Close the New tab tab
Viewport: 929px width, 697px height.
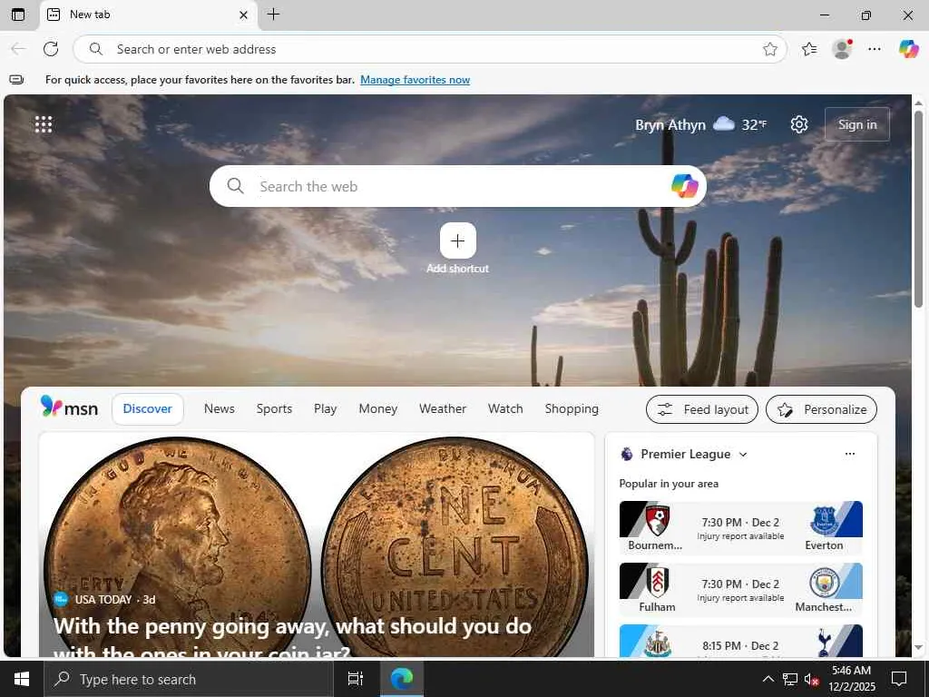[243, 15]
